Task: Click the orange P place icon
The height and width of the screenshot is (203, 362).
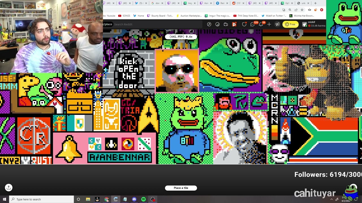Action: 234,24
